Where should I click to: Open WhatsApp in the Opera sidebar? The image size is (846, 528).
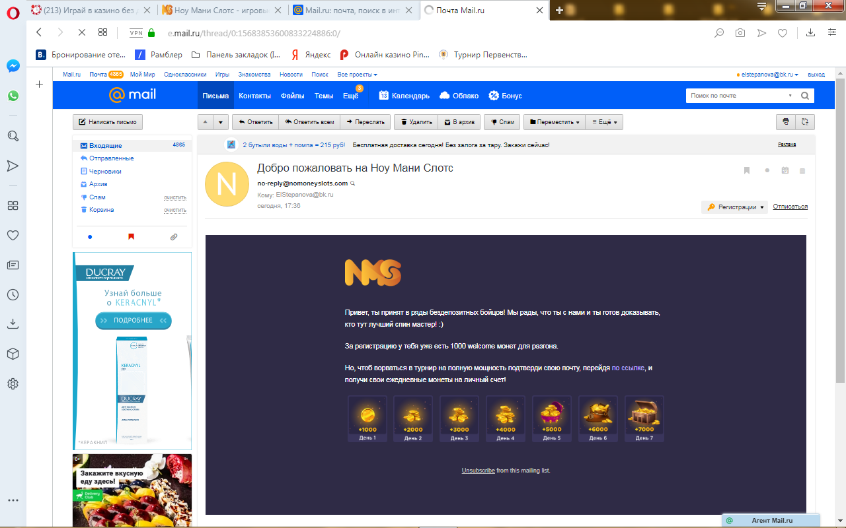13,96
